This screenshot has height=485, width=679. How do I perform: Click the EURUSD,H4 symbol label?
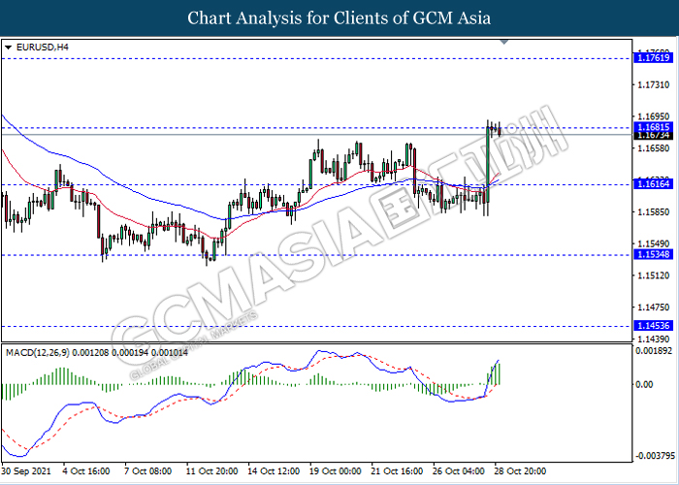point(42,48)
